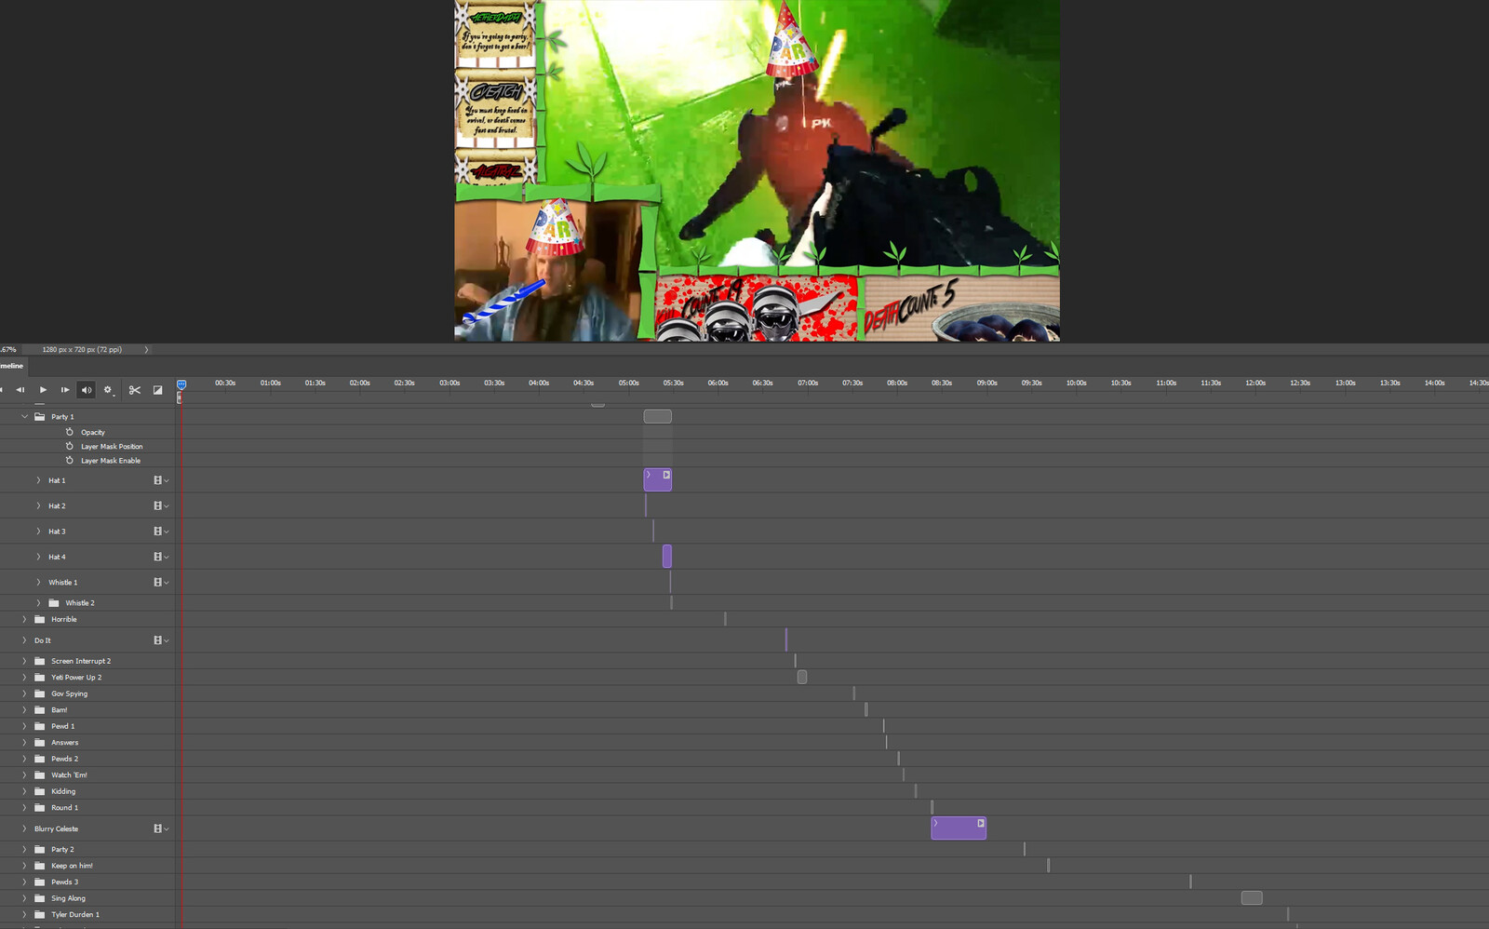Expand the Hat 3 track
Screen dimensions: 1489x929
click(x=38, y=532)
